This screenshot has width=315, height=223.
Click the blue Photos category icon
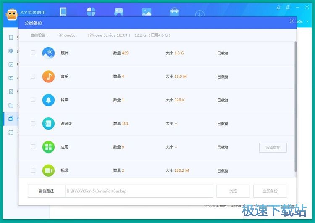[x=49, y=53]
